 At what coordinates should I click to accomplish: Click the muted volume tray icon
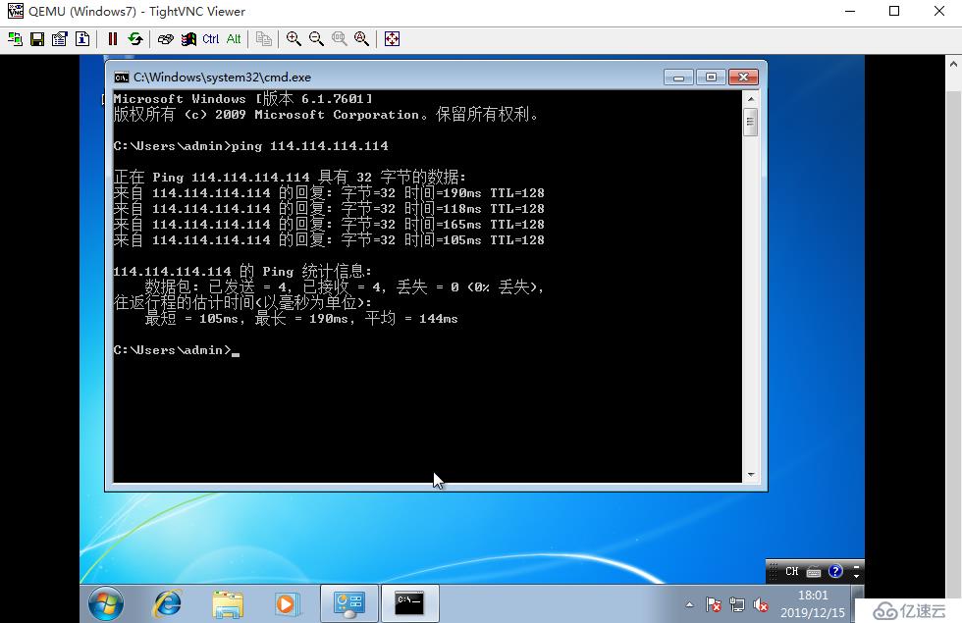761,605
